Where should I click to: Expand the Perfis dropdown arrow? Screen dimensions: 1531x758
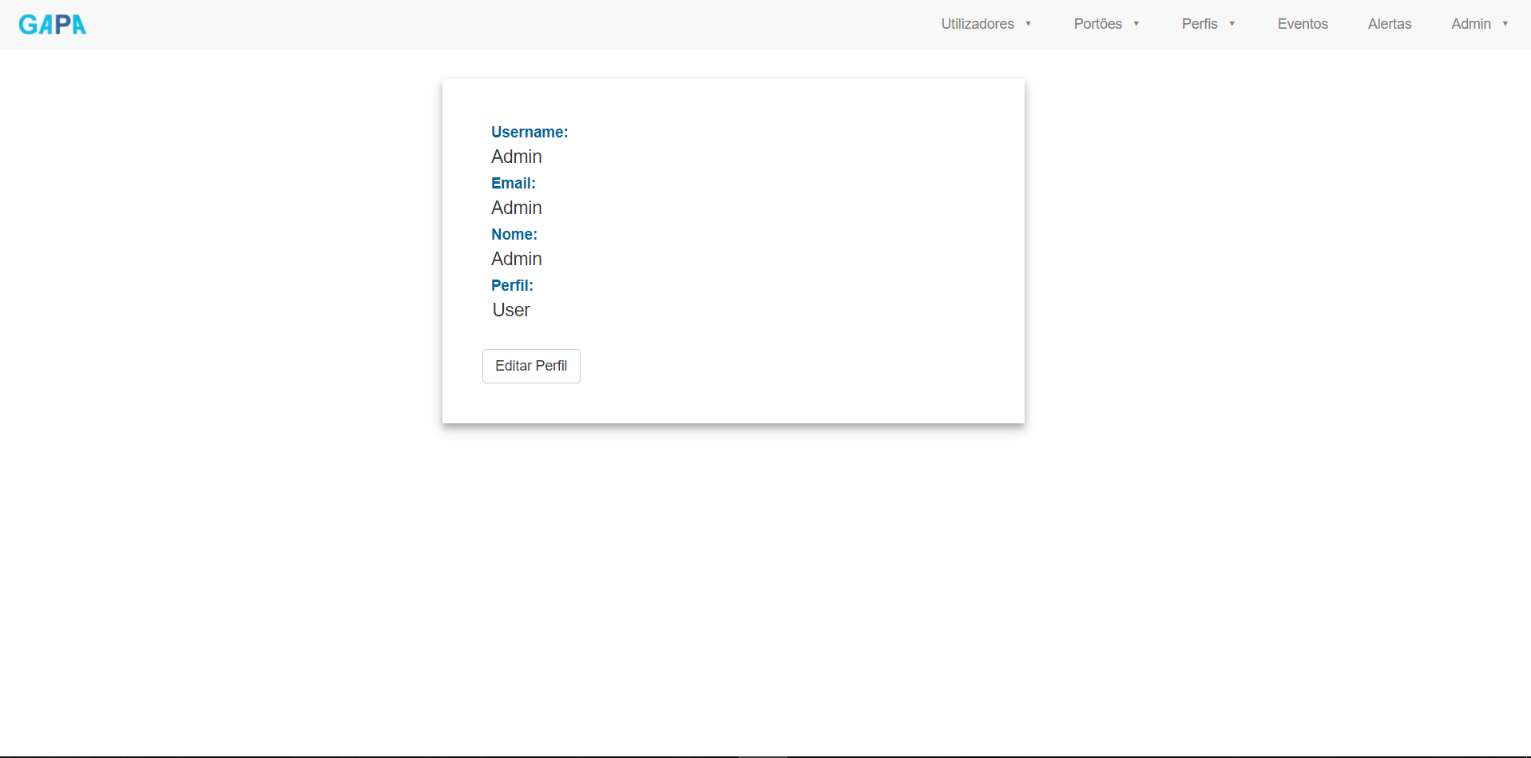1232,24
